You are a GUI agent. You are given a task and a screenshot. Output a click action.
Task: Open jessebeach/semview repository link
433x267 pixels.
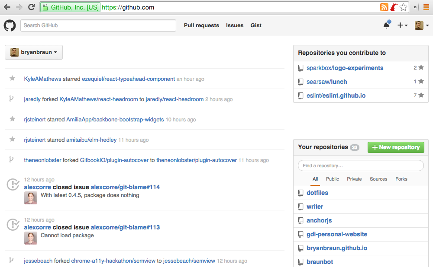[x=189, y=261]
